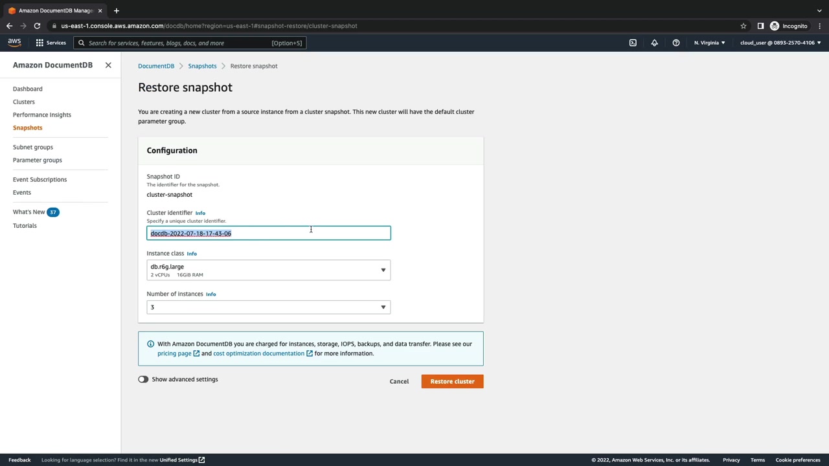Open Events in the sidebar
829x466 pixels.
22,192
